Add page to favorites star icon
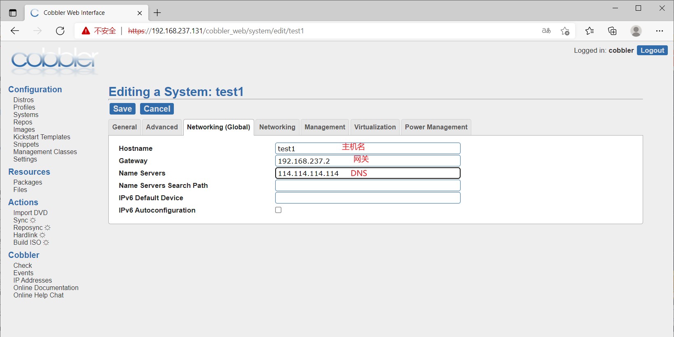The height and width of the screenshot is (337, 674). (x=565, y=31)
